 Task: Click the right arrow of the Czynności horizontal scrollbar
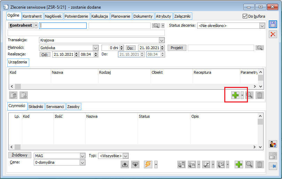tap(255, 147)
